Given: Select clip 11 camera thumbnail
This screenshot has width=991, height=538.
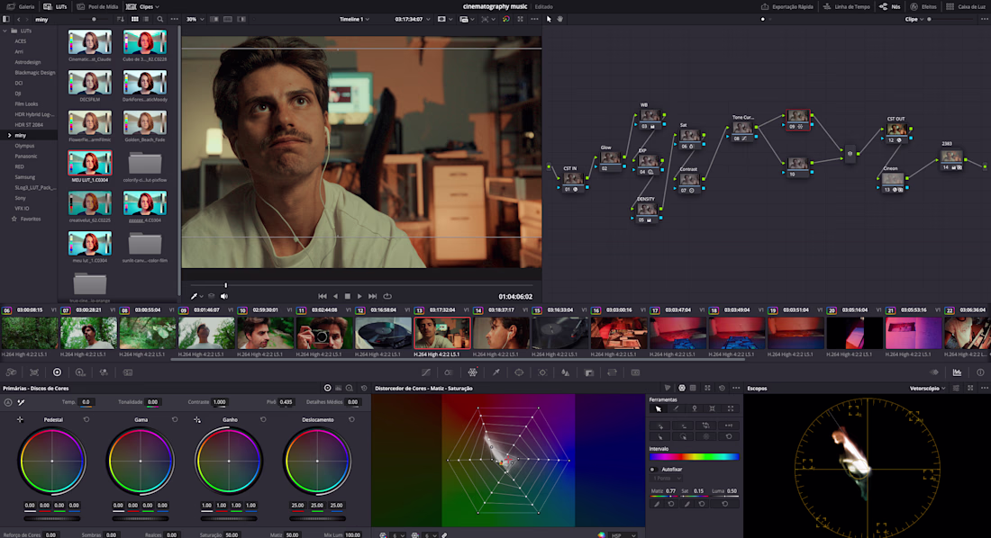Looking at the screenshot, I should (x=324, y=333).
